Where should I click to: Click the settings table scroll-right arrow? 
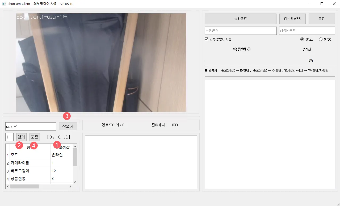pyautogui.click(x=70, y=187)
